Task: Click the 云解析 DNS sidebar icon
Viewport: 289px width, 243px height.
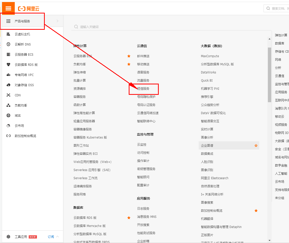Action: click(8, 44)
